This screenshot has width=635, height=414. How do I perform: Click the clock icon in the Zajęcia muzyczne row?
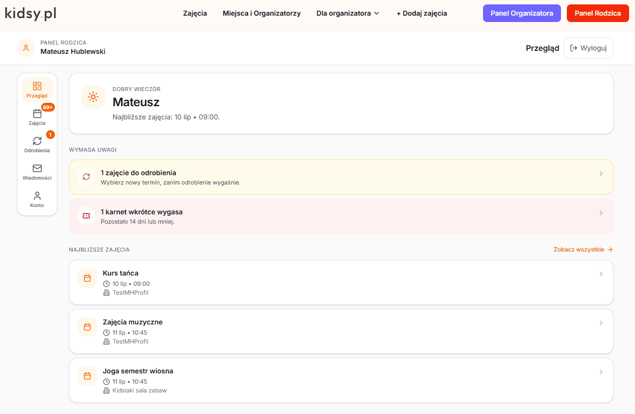point(106,333)
